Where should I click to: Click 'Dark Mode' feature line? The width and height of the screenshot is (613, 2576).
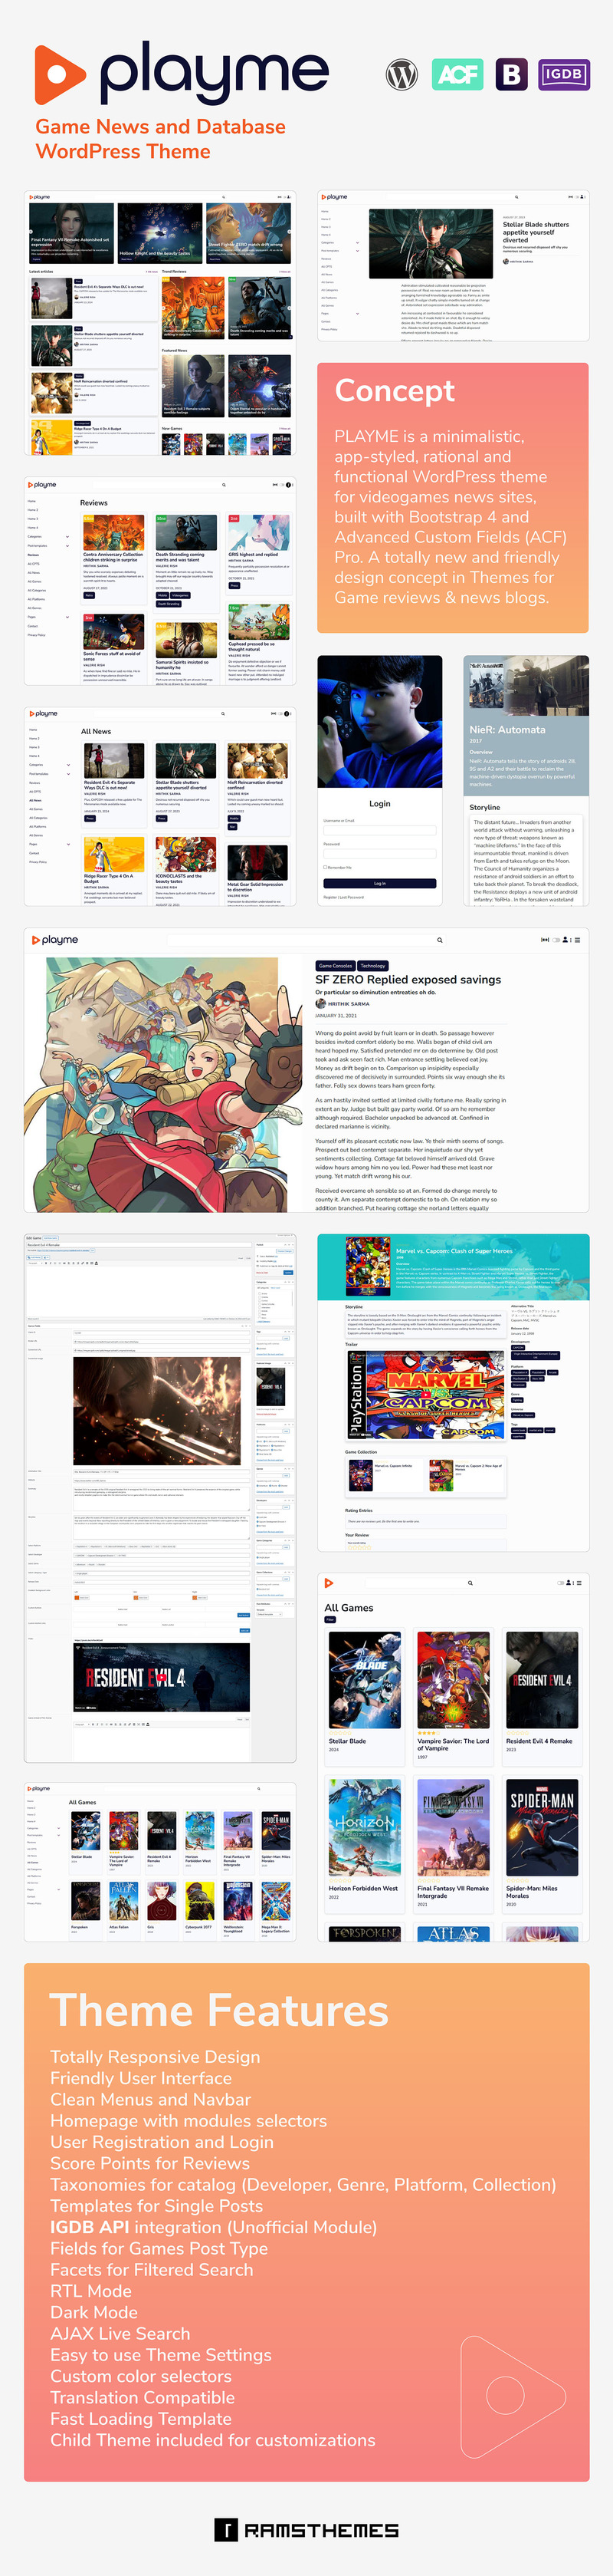[93, 2311]
